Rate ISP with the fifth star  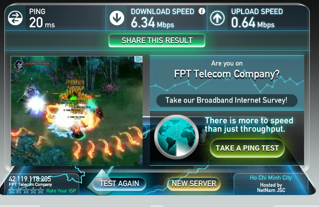[40, 191]
